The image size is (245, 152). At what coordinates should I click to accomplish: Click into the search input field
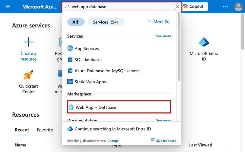click(x=122, y=7)
